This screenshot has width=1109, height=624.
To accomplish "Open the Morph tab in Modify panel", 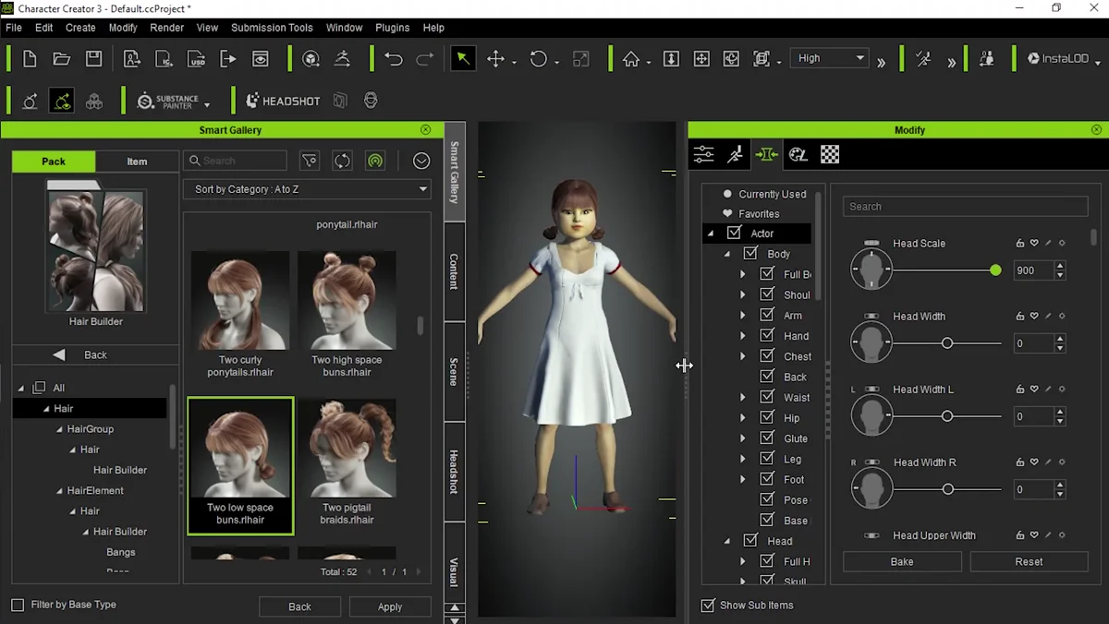I will (767, 155).
